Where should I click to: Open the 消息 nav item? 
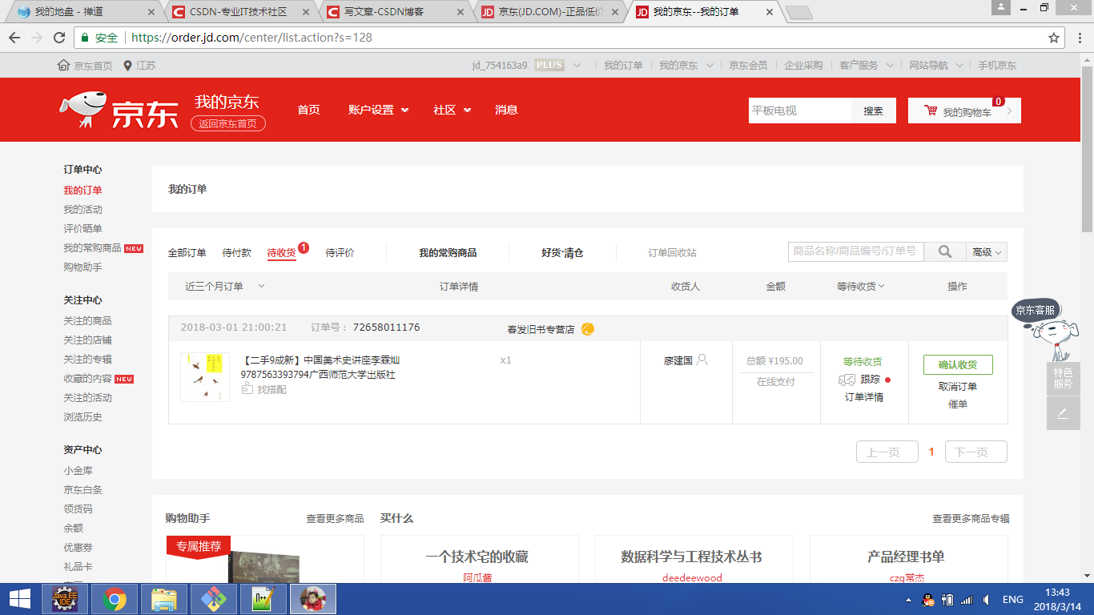(506, 110)
